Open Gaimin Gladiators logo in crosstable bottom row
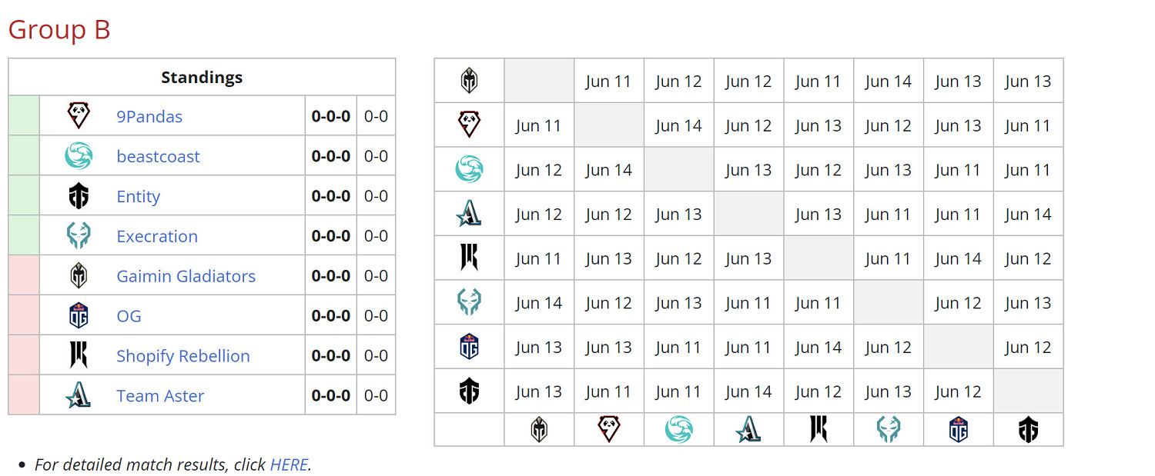Screen dimensions: 1155x476 click(x=539, y=429)
